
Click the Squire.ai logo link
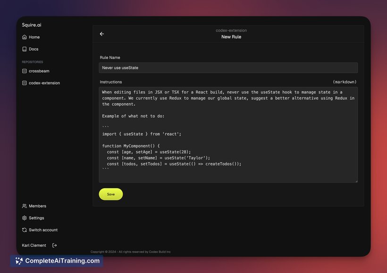tap(32, 25)
